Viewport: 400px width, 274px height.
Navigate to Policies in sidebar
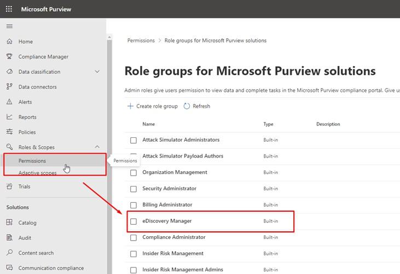[x=27, y=132]
